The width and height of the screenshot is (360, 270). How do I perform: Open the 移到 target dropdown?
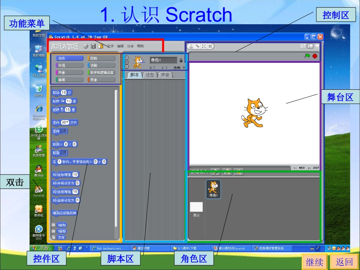[x=64, y=153]
